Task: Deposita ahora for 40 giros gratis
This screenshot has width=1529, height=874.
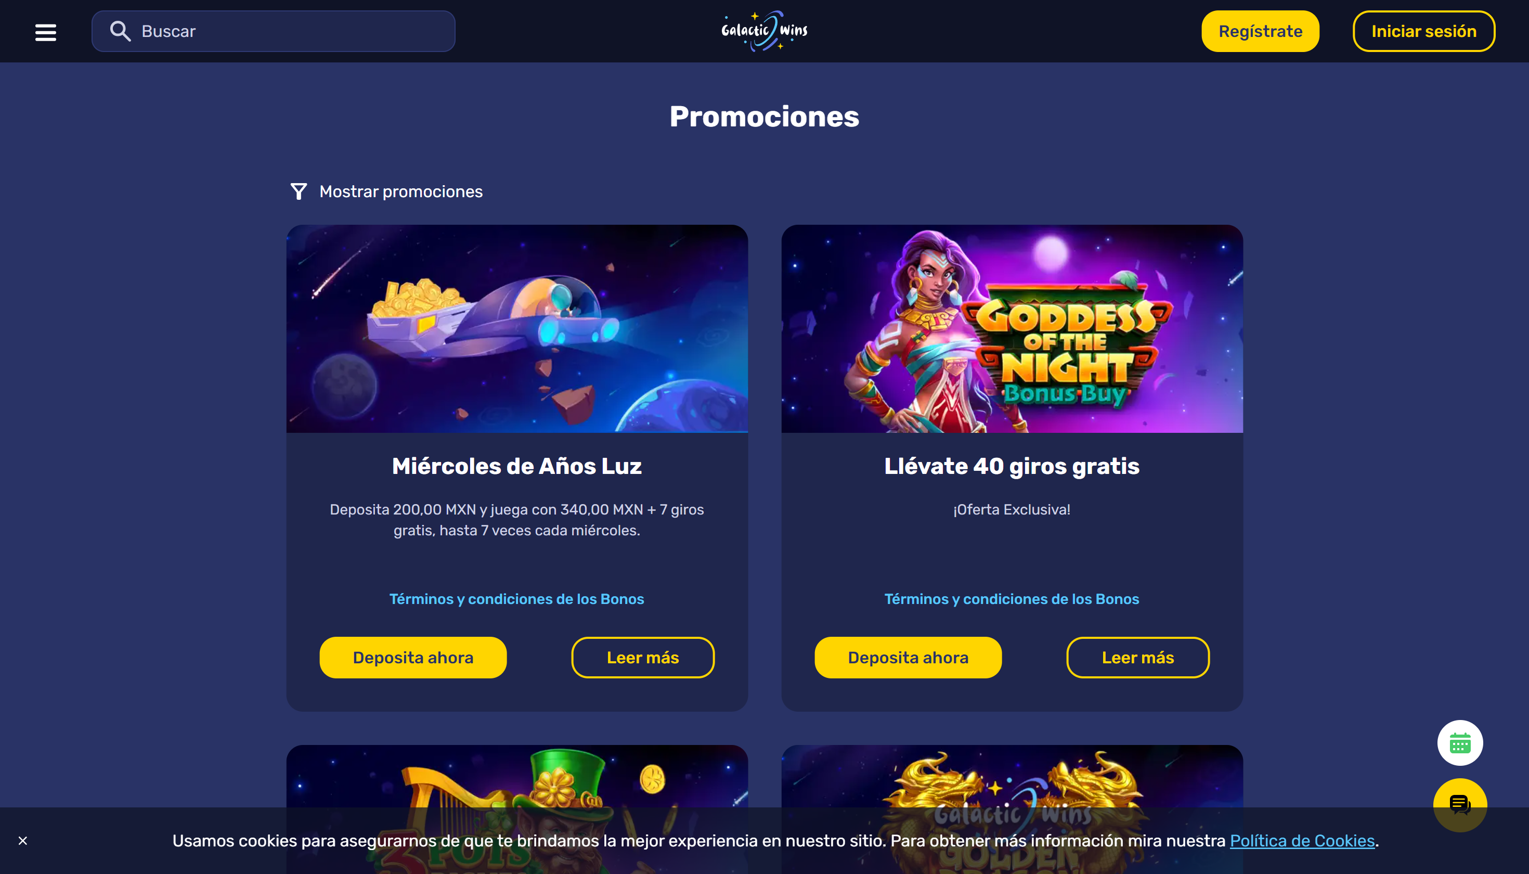Action: (908, 657)
